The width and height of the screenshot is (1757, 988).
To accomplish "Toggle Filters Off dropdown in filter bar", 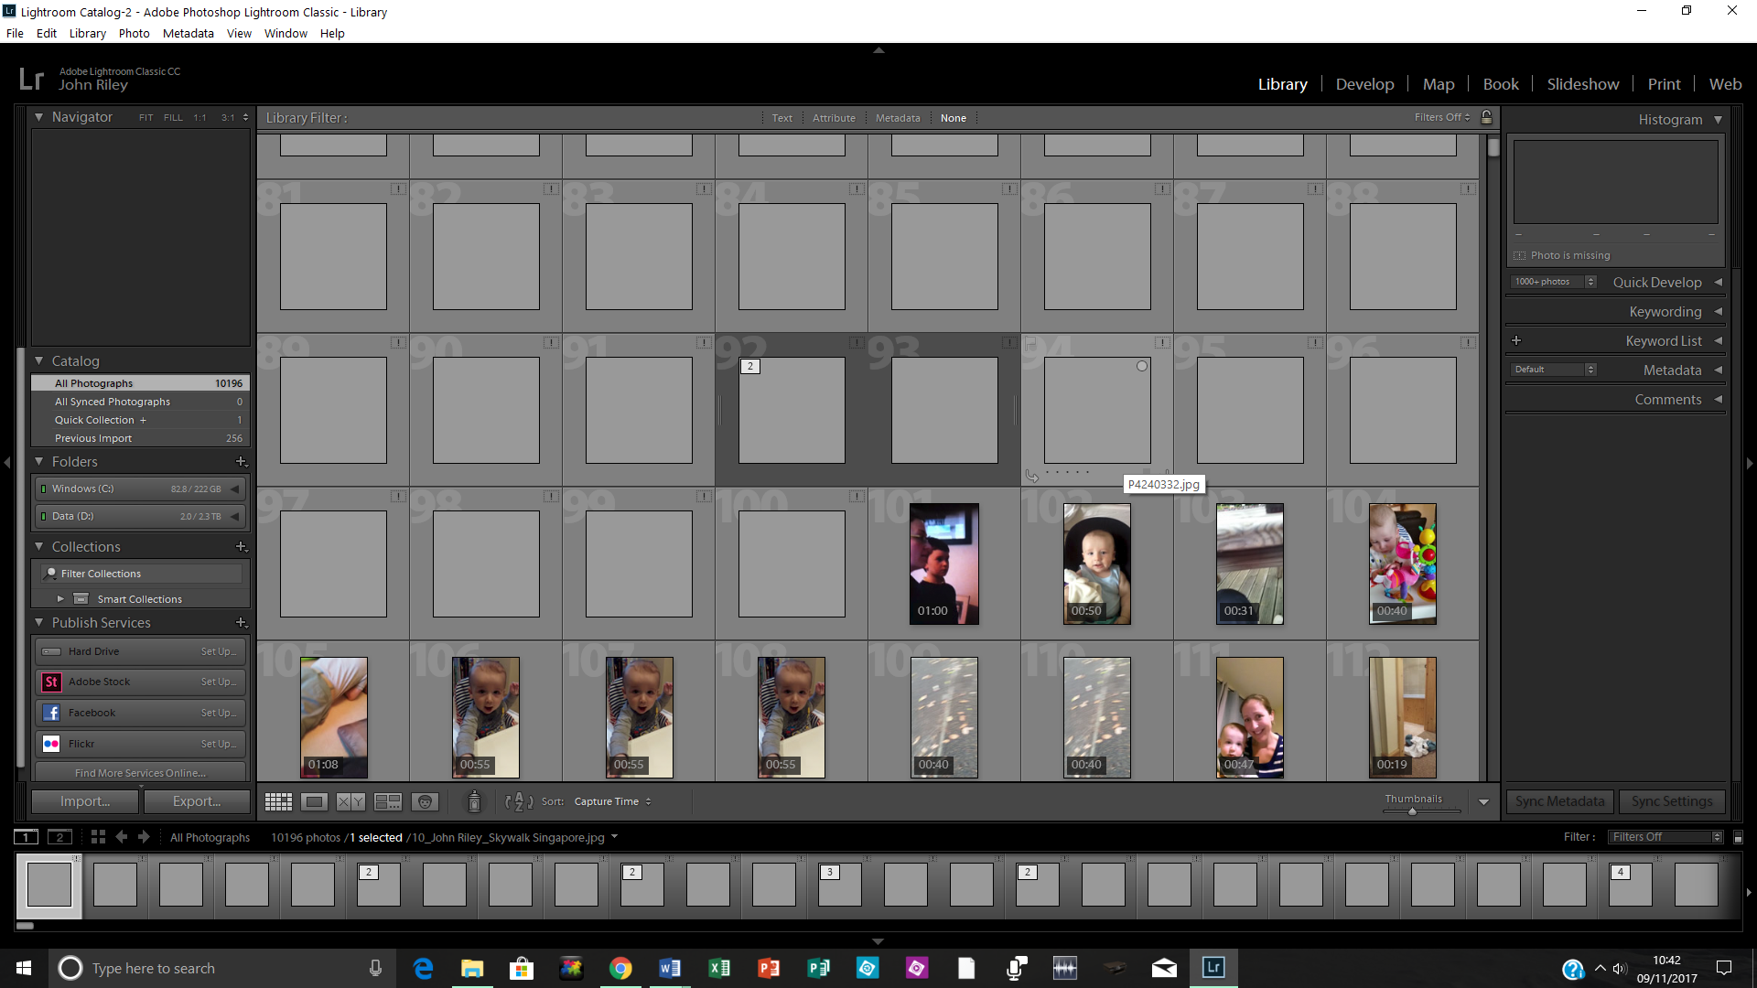I will click(x=1439, y=117).
